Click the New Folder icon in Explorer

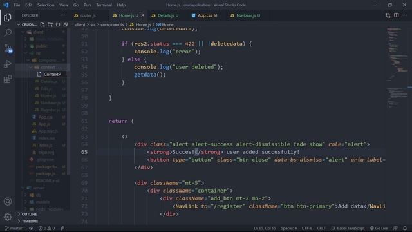click(50, 24)
